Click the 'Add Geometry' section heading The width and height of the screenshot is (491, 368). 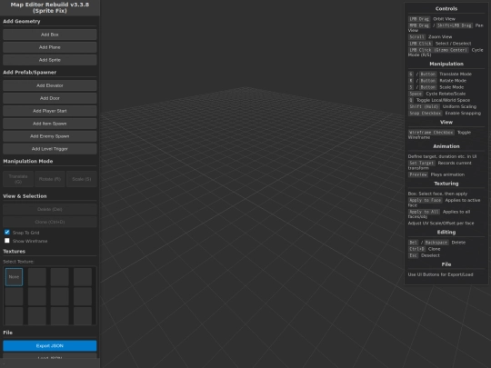22,21
